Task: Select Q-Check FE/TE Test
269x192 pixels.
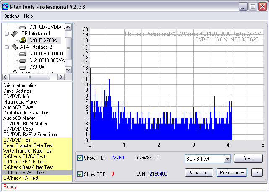Action: click(37, 162)
